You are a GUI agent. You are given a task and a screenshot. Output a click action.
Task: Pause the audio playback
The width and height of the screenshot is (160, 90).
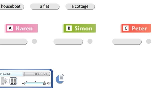(x=13, y=81)
